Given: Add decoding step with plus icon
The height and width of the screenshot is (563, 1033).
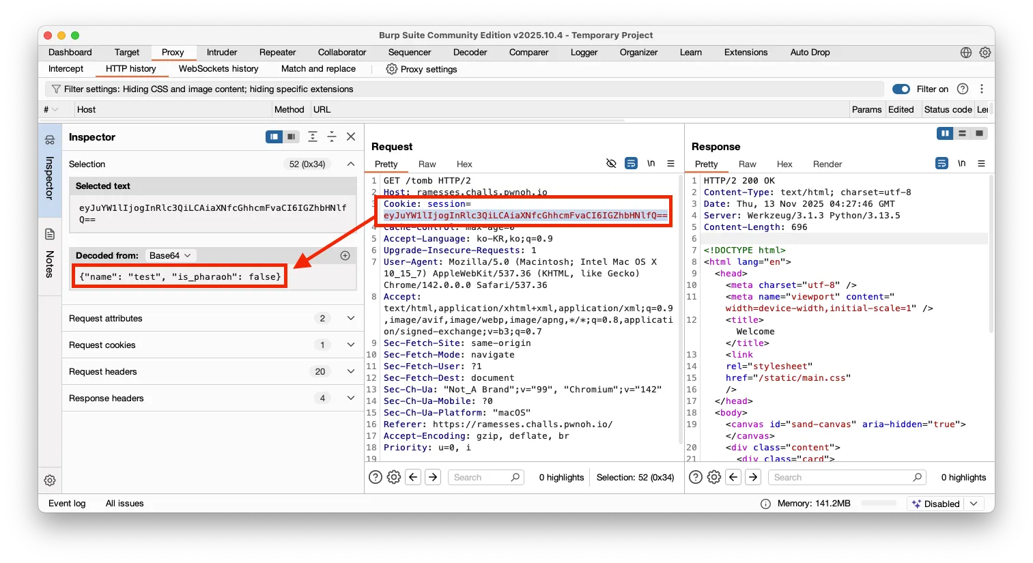Looking at the screenshot, I should click(x=345, y=255).
